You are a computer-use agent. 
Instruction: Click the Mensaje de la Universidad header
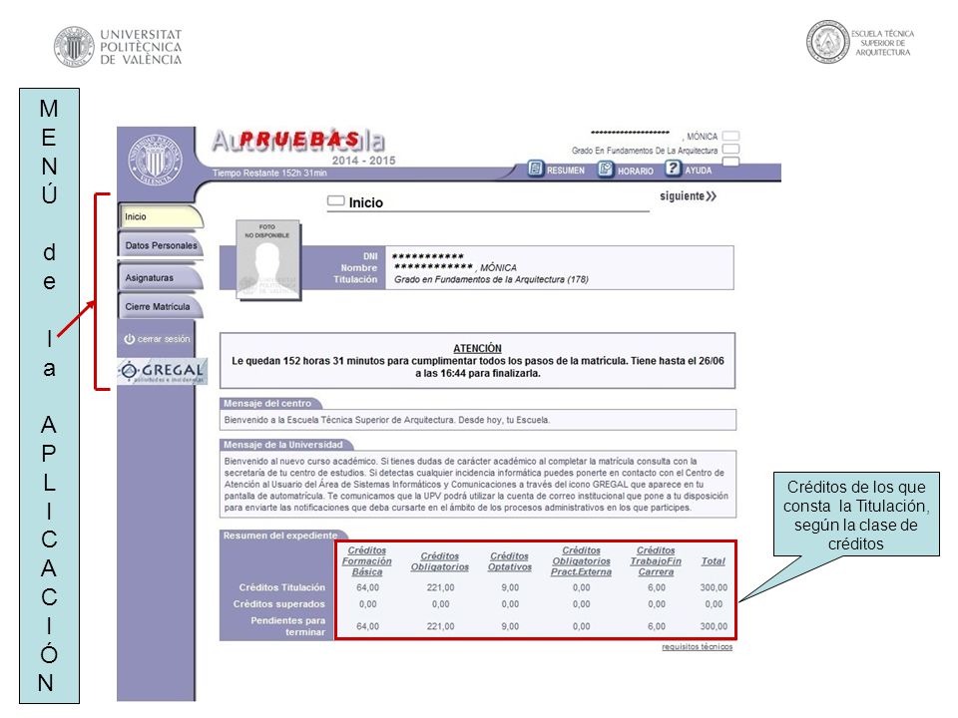coord(282,445)
